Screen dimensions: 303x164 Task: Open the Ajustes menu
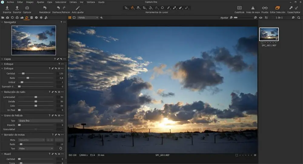pyautogui.click(x=40, y=2)
